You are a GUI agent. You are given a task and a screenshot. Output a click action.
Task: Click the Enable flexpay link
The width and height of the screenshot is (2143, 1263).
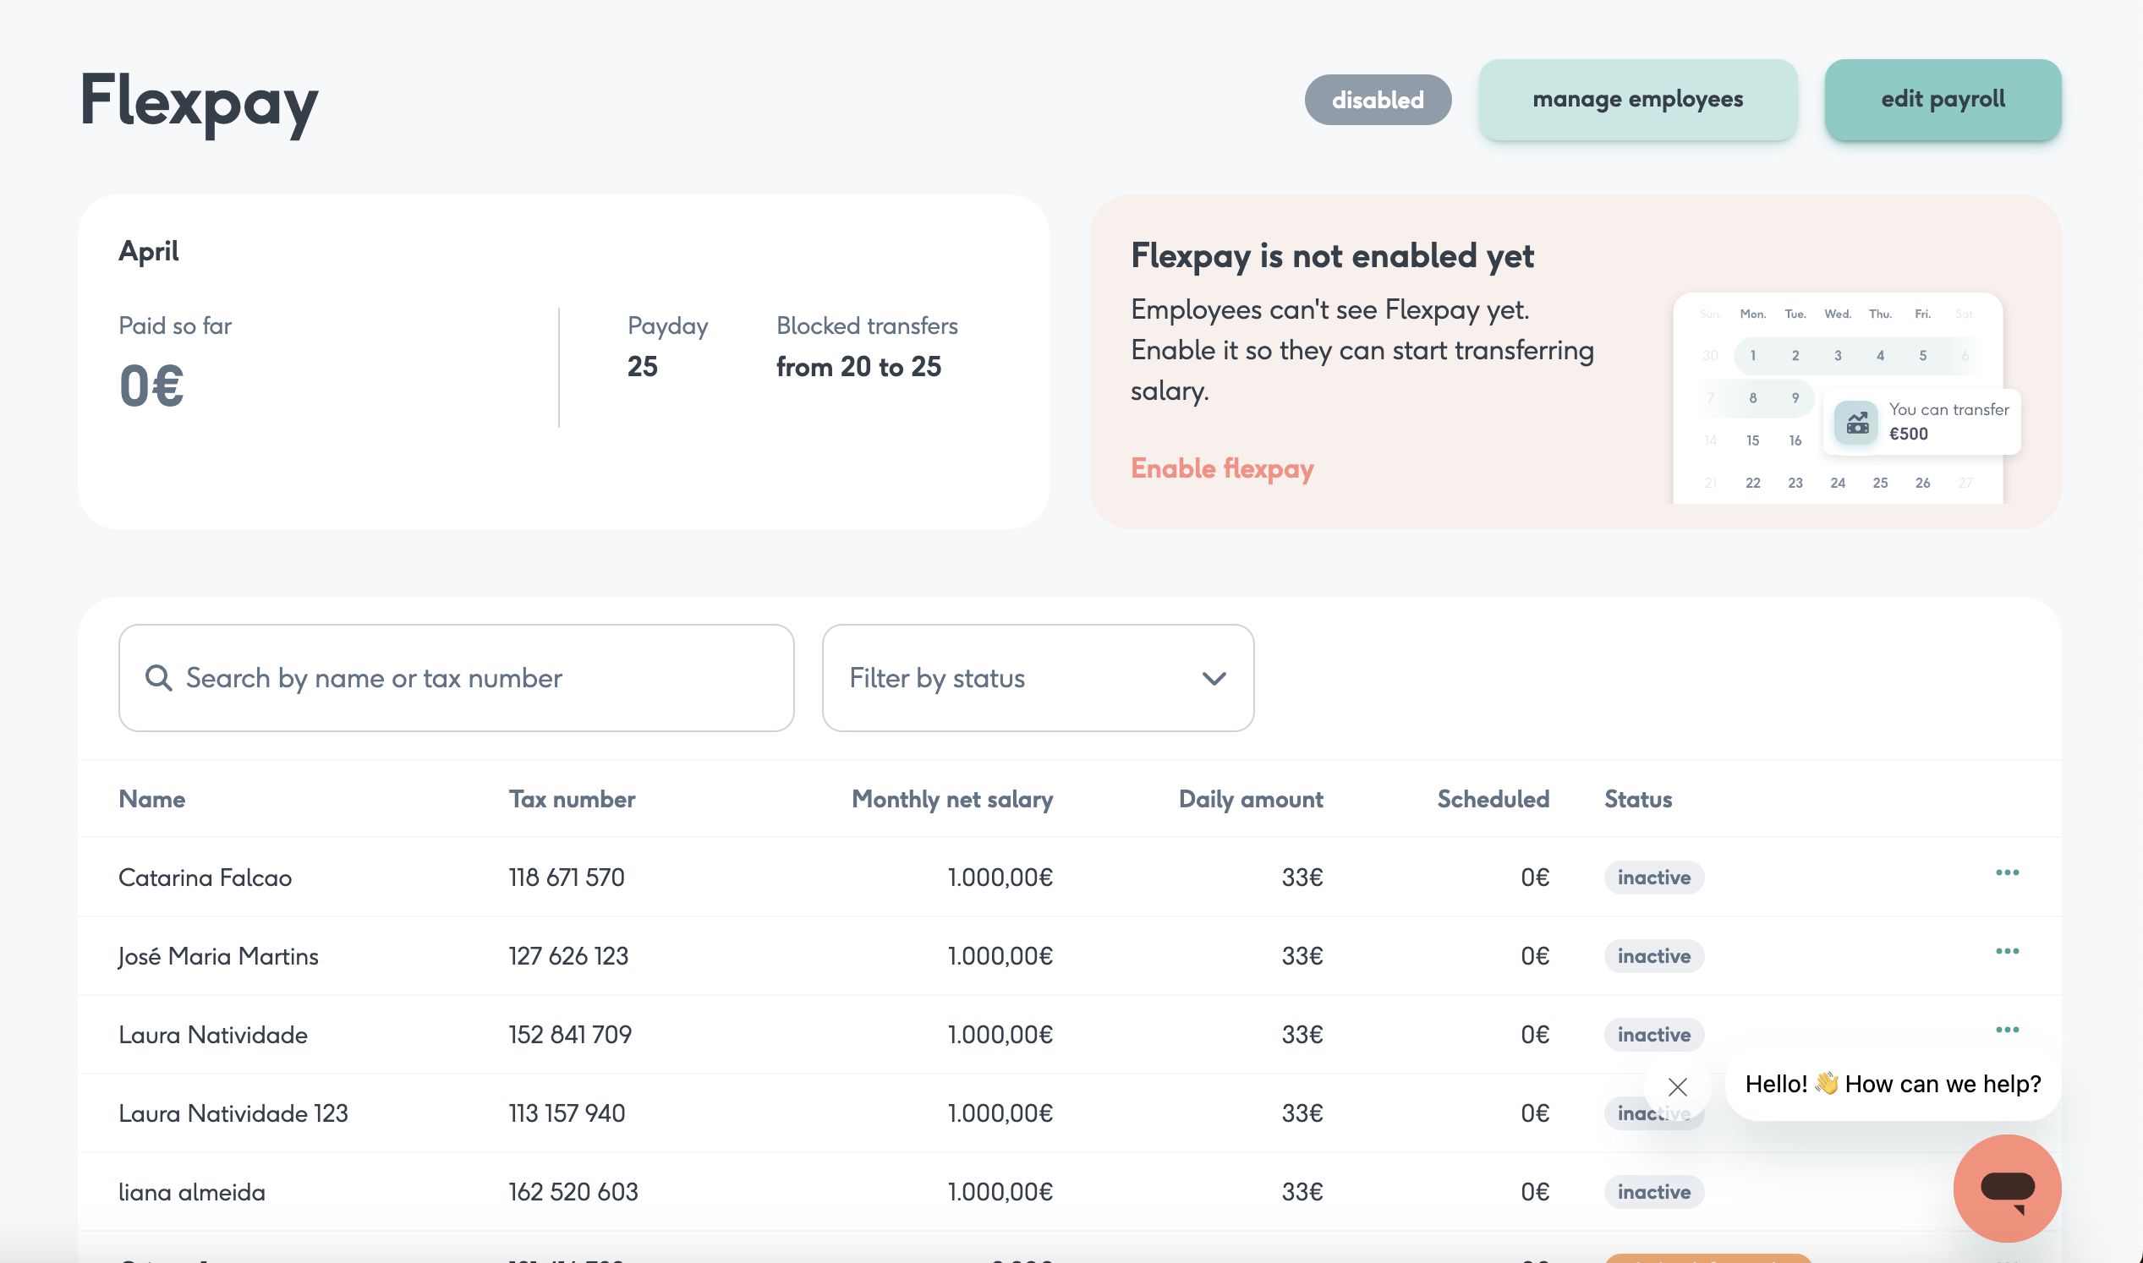[1222, 468]
